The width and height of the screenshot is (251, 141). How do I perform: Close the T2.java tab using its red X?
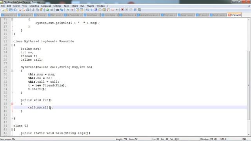pos(240,15)
